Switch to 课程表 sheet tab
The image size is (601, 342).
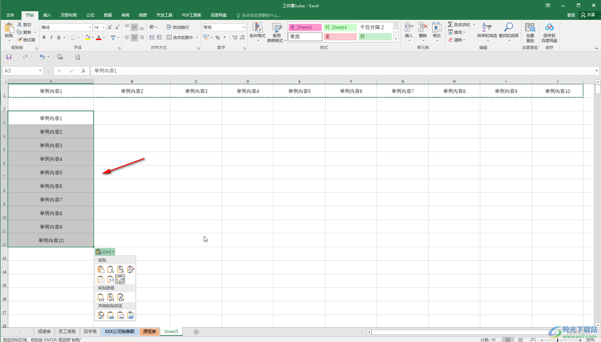click(149, 331)
